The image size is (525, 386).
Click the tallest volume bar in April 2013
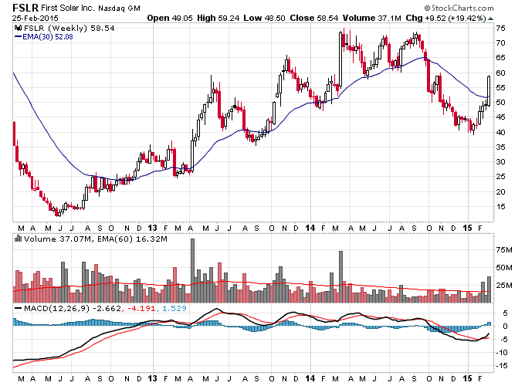click(192, 270)
